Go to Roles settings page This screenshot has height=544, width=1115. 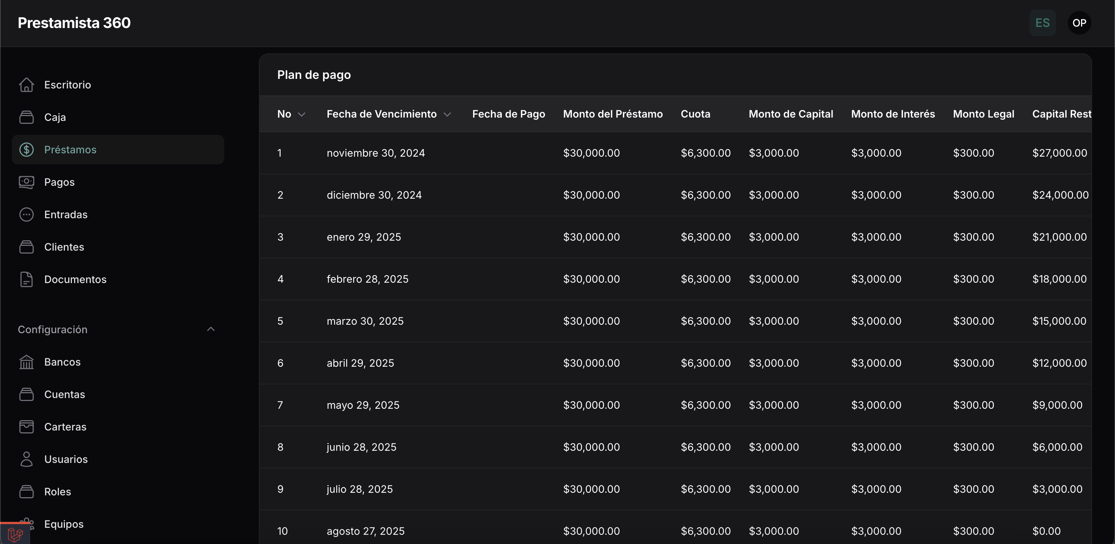pos(58,492)
